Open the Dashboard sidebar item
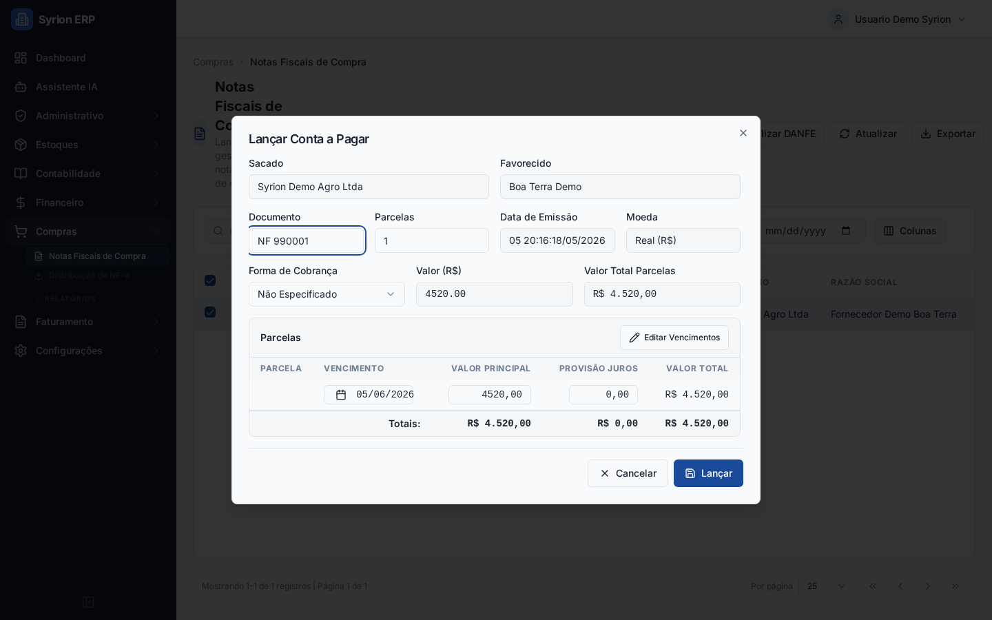992x620 pixels. pyautogui.click(x=88, y=58)
